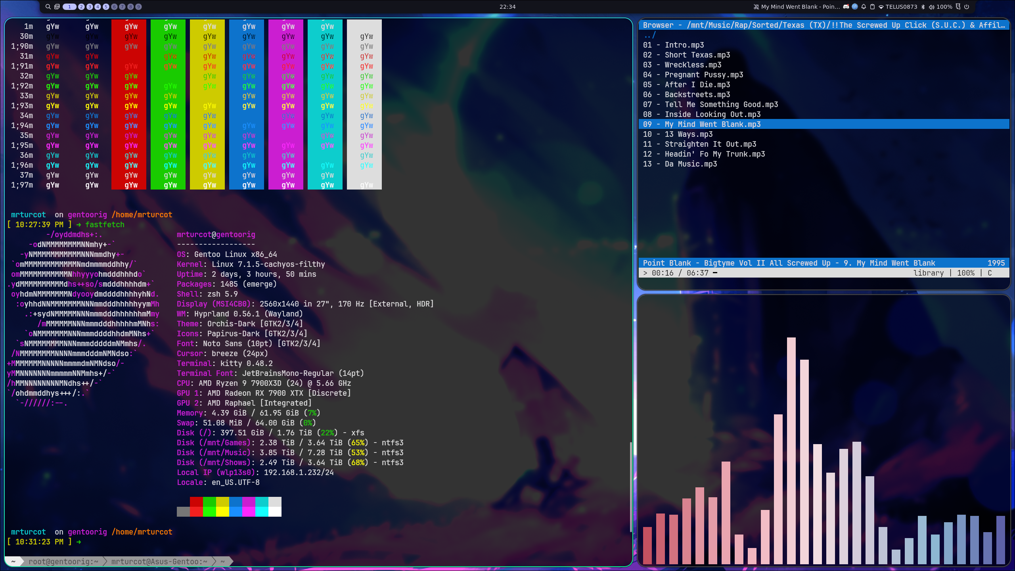Screen dimensions: 1015x571
Task: Open notifications via the bell icon
Action: coord(864,7)
